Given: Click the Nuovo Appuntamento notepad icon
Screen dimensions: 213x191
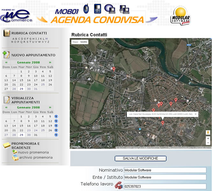Looking at the screenshot, I should (x=6, y=55).
